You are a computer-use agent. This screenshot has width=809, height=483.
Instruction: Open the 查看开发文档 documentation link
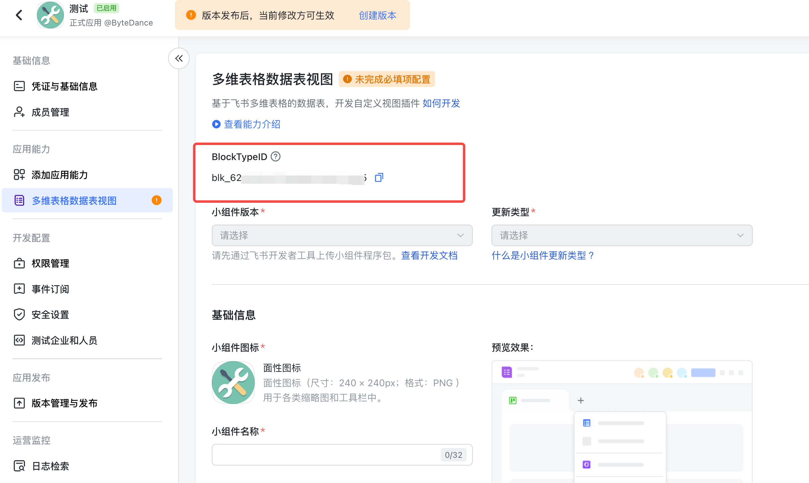coord(429,256)
